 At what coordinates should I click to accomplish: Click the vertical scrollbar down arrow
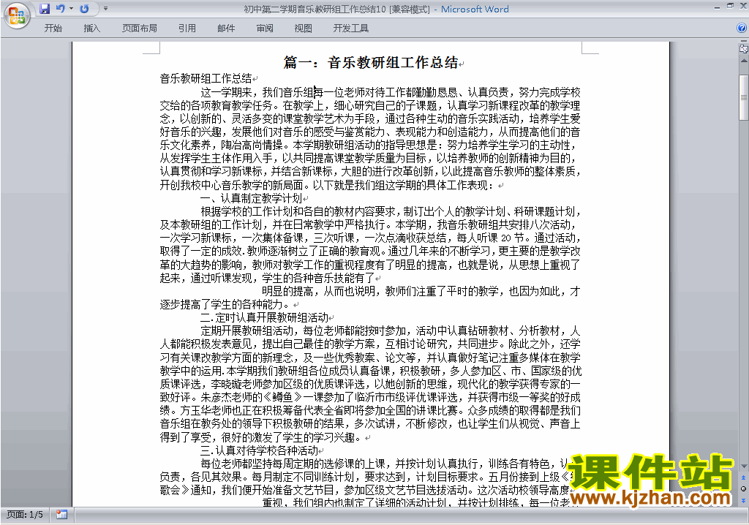(x=744, y=467)
